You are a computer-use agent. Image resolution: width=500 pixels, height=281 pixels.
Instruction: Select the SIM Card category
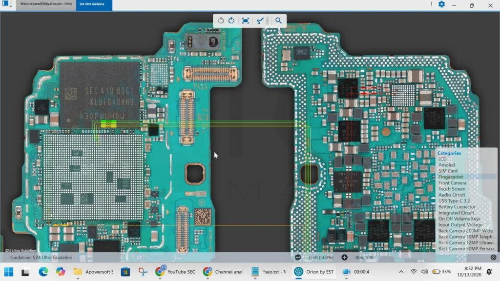[448, 171]
